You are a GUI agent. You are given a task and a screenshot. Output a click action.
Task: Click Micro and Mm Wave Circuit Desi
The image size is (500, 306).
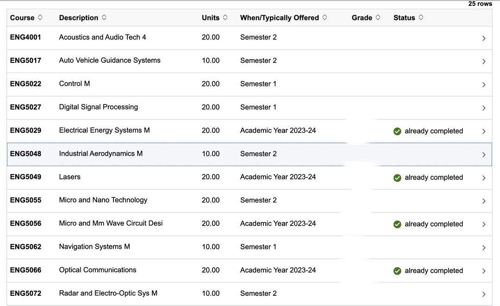(x=111, y=223)
